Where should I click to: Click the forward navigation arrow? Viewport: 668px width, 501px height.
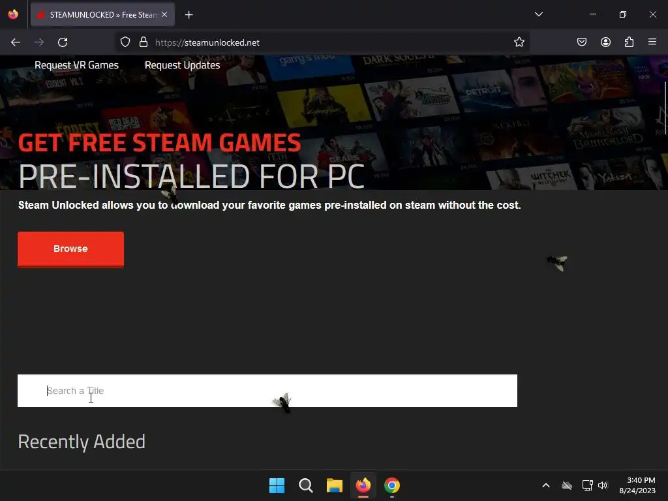click(x=39, y=42)
